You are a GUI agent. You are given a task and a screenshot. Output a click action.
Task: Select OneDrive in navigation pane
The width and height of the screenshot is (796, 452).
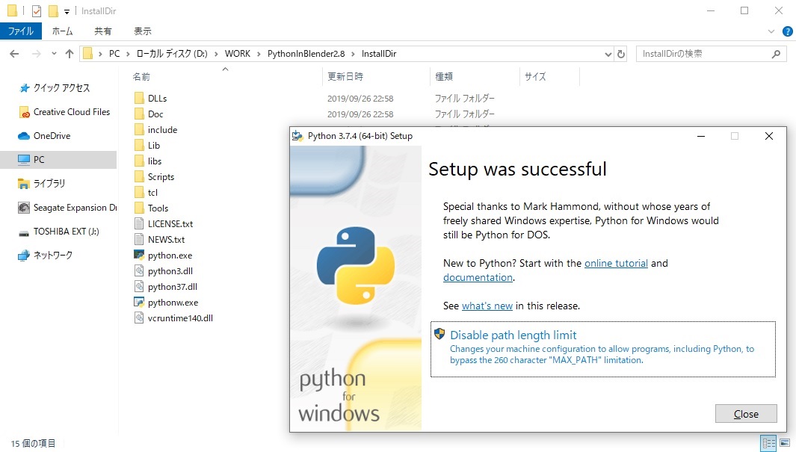click(52, 135)
